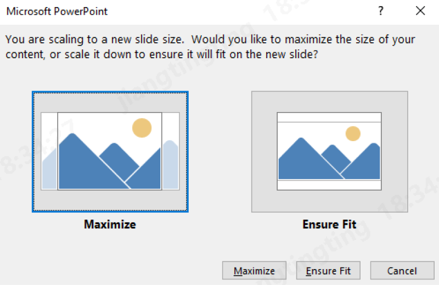
Task: Click the yellow sun in the Ensure Fit preview
Action: pyautogui.click(x=353, y=133)
